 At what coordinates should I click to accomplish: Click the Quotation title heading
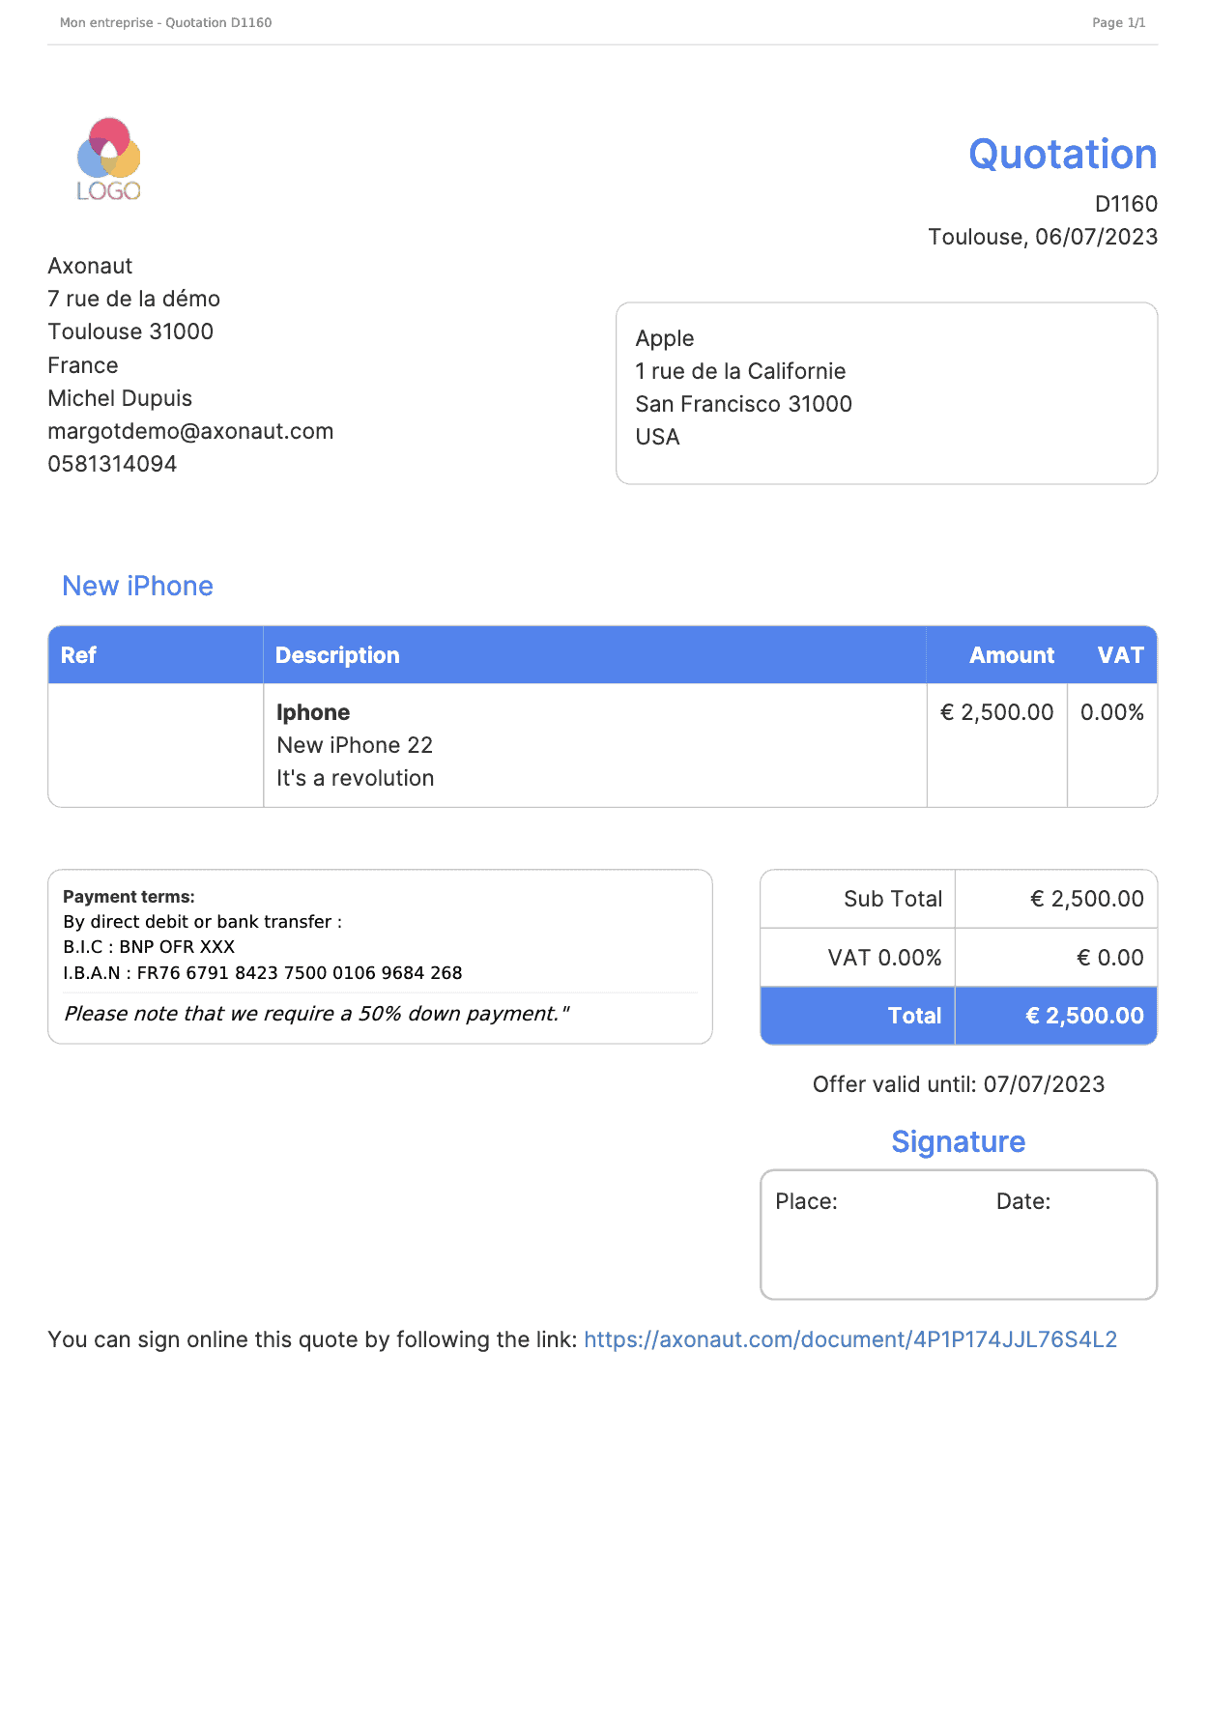(x=1062, y=155)
